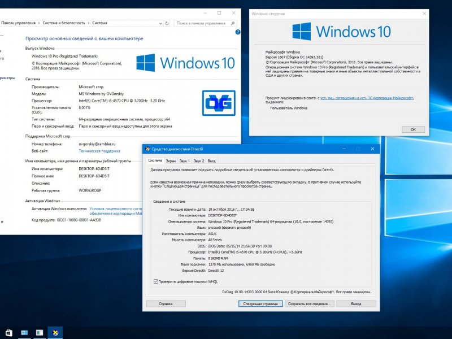The height and width of the screenshot is (339, 452).
Task: Select the All Series model value
Action: (x=215, y=240)
